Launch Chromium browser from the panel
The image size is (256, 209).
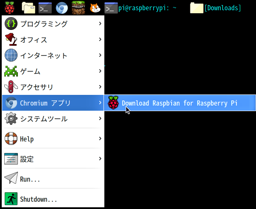point(62,8)
